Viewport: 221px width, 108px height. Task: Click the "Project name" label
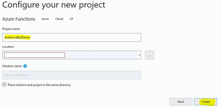click(x=11, y=29)
